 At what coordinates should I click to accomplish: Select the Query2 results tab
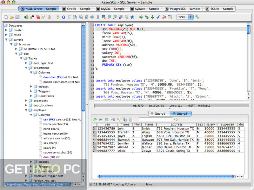pyautogui.click(x=180, y=114)
